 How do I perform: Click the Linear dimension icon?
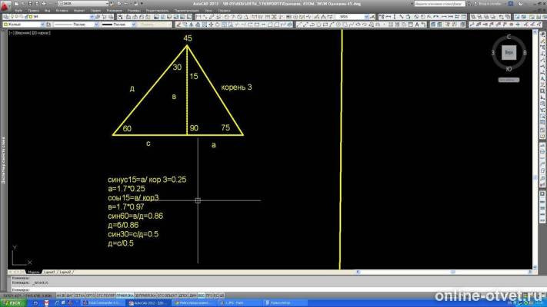(198, 17)
